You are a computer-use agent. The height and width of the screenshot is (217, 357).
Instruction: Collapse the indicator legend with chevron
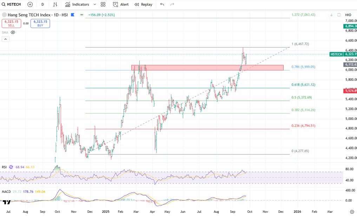click(5, 39)
